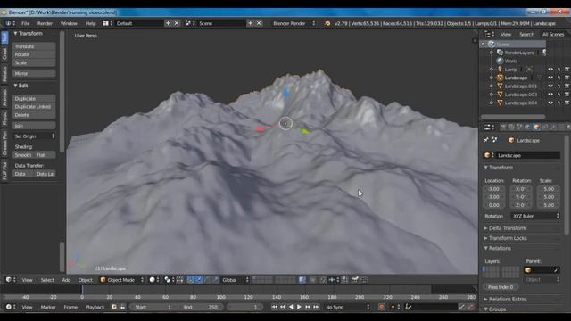The image size is (571, 321).
Task: Open the Help menu
Action: pos(90,23)
